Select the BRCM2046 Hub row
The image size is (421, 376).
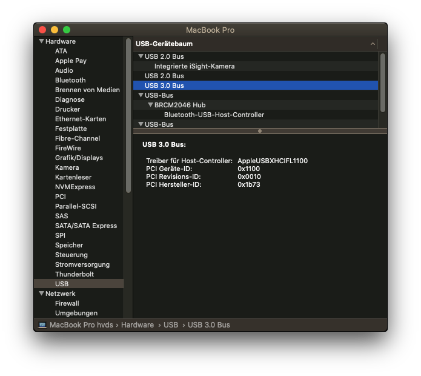coord(256,105)
